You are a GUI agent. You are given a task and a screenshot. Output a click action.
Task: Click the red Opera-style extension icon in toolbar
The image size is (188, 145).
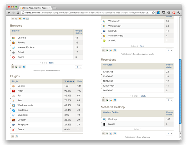173,12
